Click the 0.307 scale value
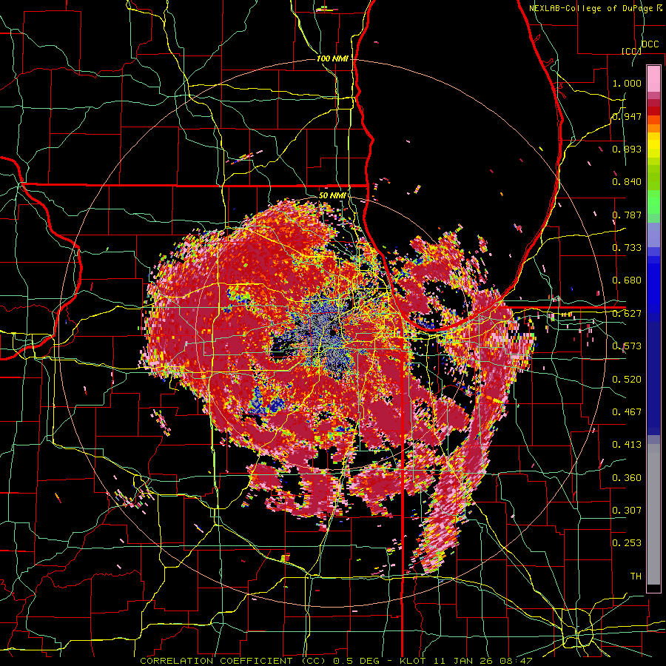Image resolution: width=666 pixels, height=666 pixels. click(x=627, y=511)
